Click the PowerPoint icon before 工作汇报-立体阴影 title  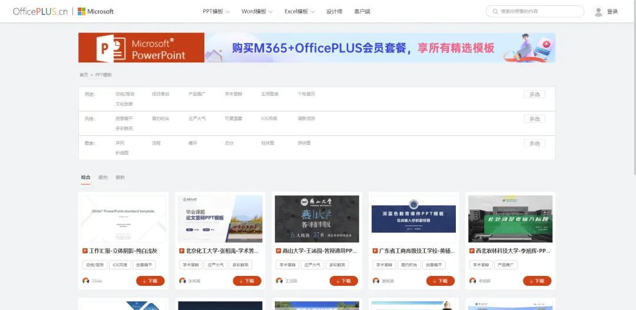85,251
